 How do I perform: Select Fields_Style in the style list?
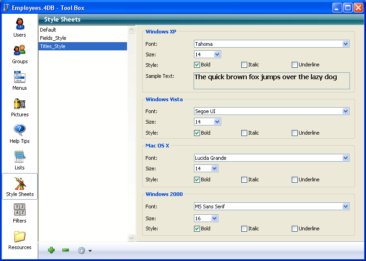click(53, 38)
